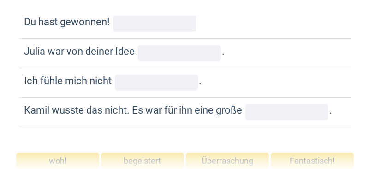Click blank after 'Du hast gewonnen!'
This screenshot has width=369, height=184.
pos(155,23)
